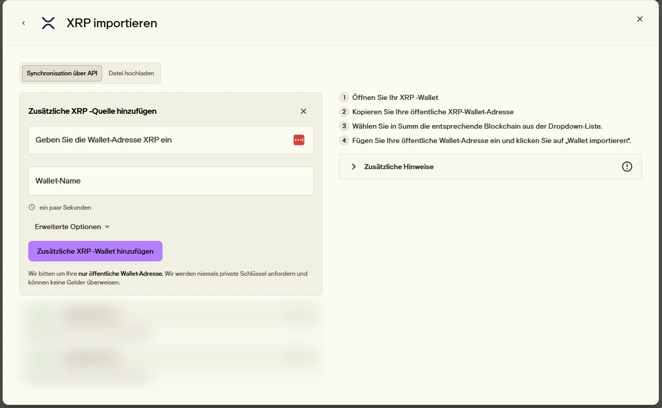Switch to Datei hochladen tab

coord(131,73)
